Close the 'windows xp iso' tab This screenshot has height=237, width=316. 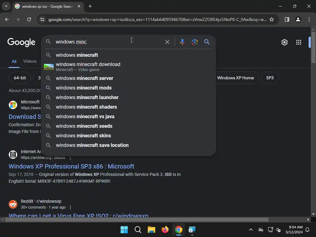pos(79,6)
